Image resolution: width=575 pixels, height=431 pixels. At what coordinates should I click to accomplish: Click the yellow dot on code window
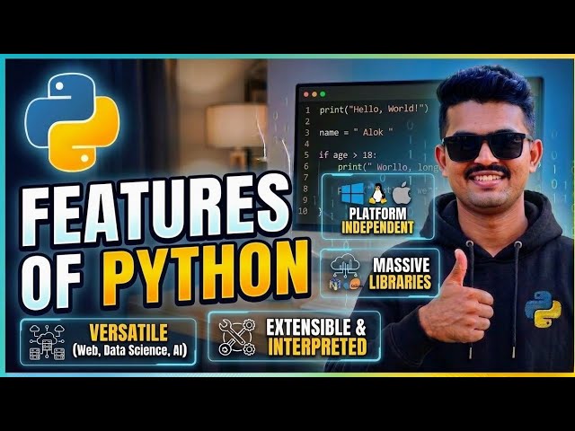coord(314,94)
